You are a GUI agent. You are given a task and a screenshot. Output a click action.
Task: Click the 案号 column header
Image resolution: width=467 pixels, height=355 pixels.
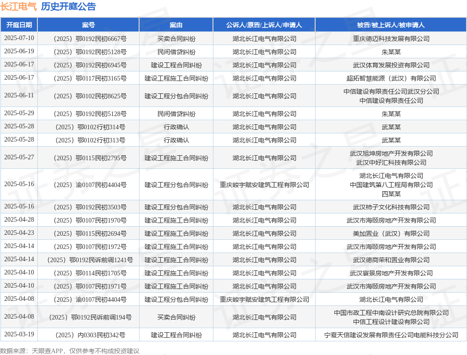(88, 25)
